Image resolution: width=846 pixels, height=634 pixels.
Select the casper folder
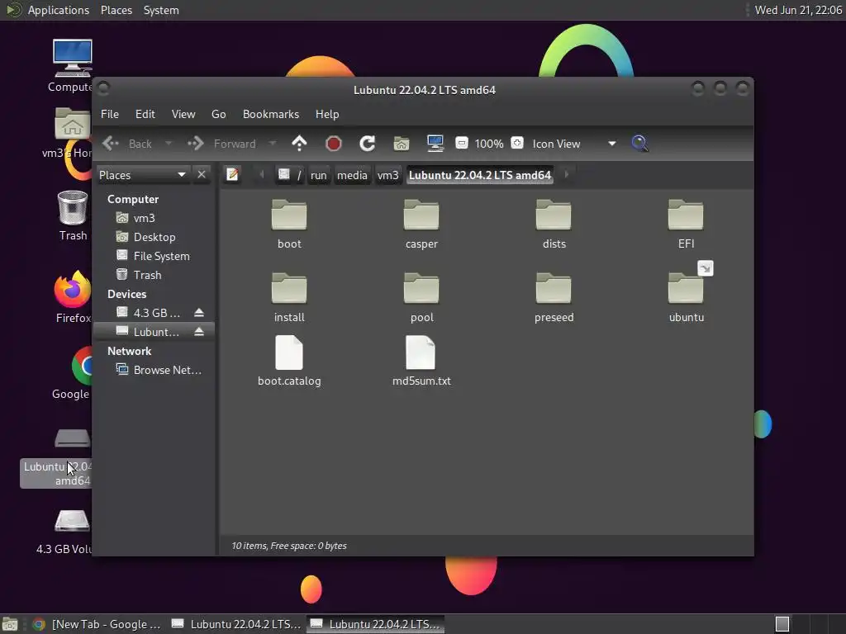click(x=421, y=224)
